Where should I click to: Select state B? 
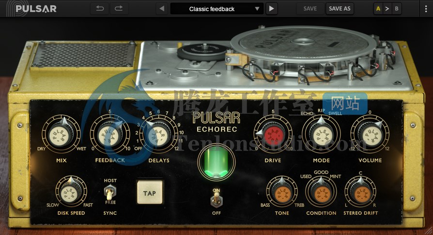pyautogui.click(x=397, y=9)
